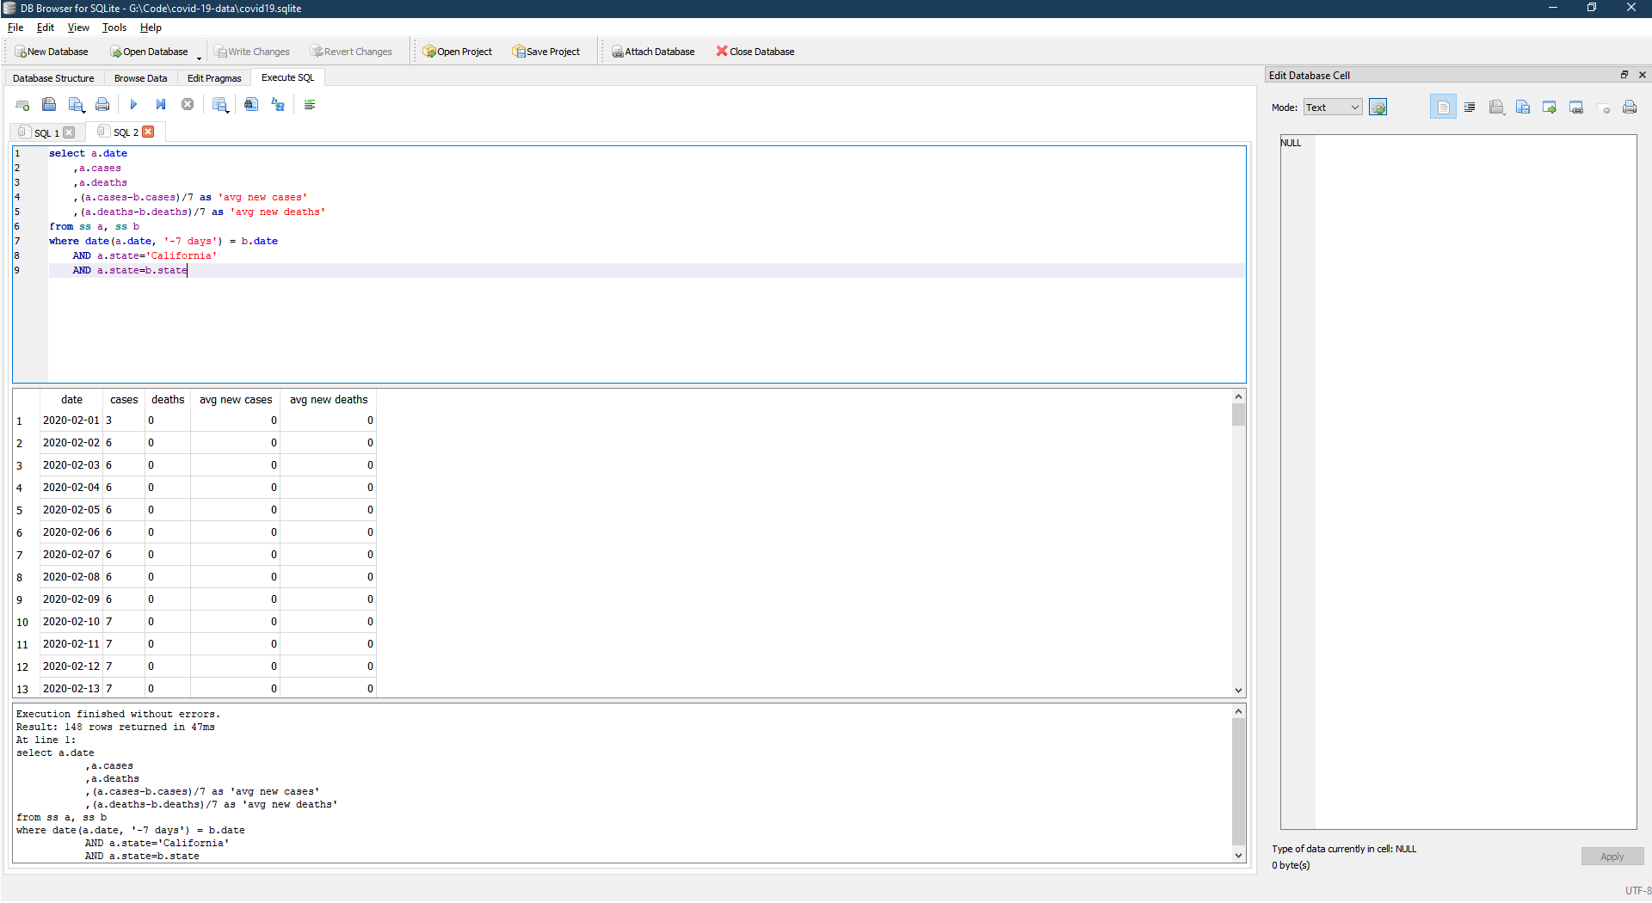Toggle text view in Edit Database Cell
Viewport: 1652px width, 903px height.
tap(1443, 107)
